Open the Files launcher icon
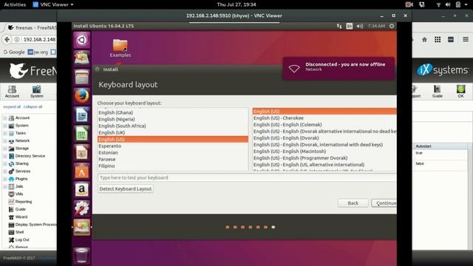The width and height of the screenshot is (473, 266). tap(82, 77)
